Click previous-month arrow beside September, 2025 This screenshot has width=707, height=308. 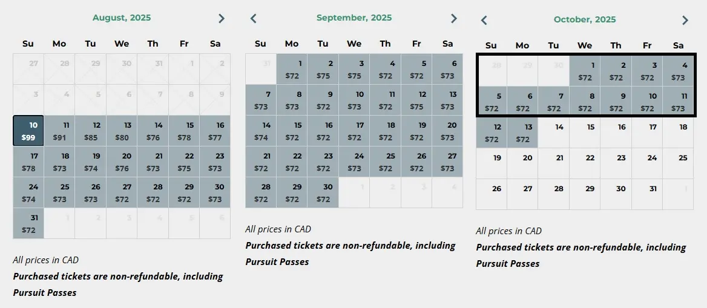(254, 19)
